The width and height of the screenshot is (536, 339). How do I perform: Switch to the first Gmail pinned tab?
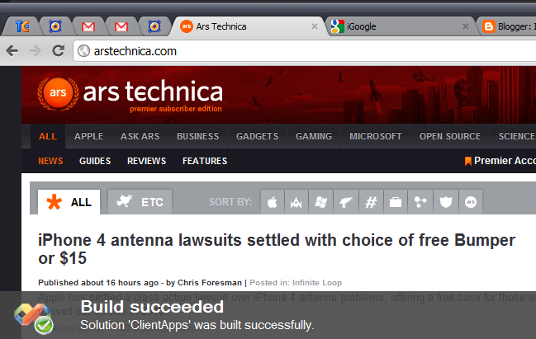88,26
